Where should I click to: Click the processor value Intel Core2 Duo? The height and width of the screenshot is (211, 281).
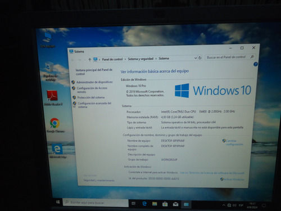198,111
